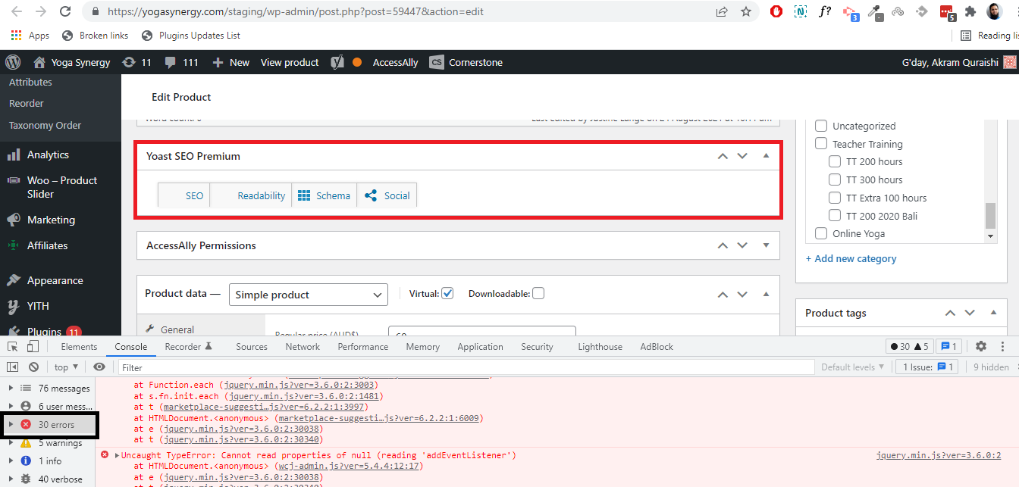Open G'day, Akram Quraishi account menu
The image size is (1019, 487).
pos(958,62)
